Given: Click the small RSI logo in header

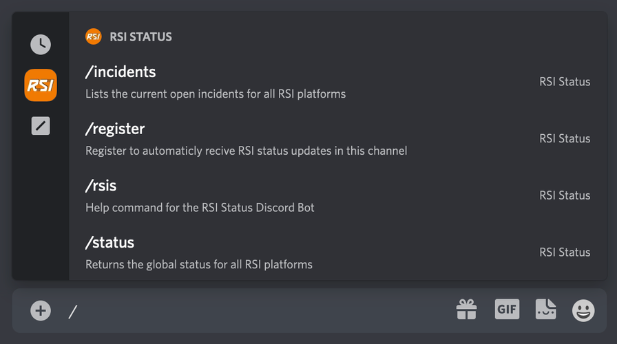Looking at the screenshot, I should tap(93, 36).
